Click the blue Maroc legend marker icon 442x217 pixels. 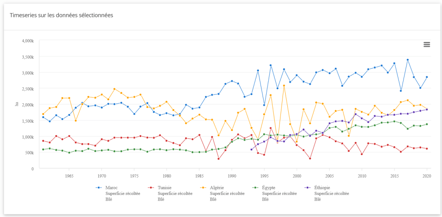98,188
